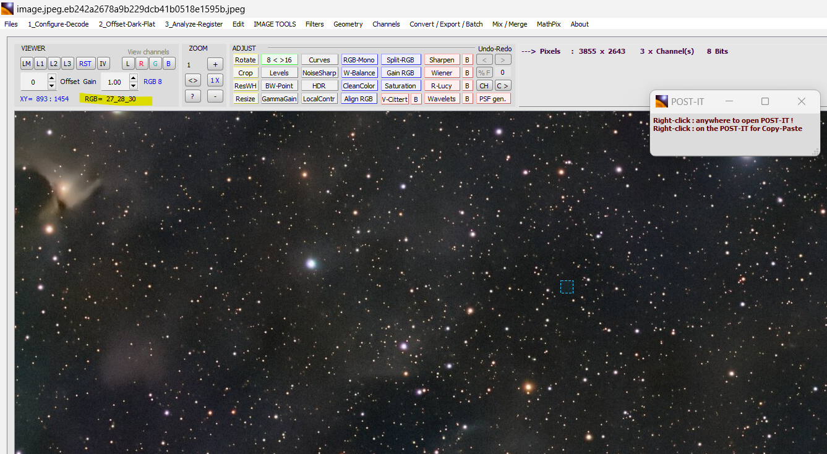Click the Gain RGB button
The image size is (827, 454).
[x=401, y=73]
